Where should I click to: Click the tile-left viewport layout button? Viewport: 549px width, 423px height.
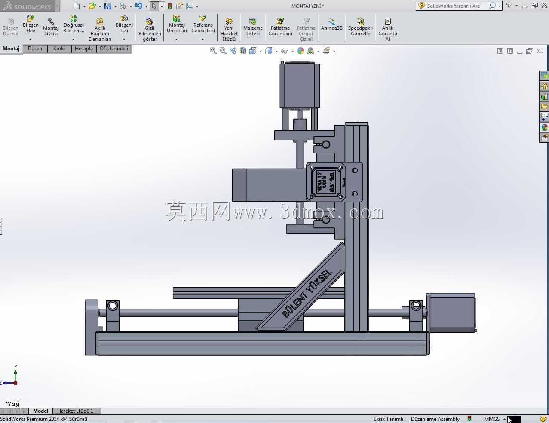pyautogui.click(x=500, y=51)
